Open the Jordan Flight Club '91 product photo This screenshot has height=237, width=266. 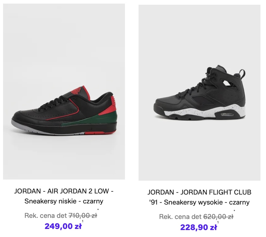[x=199, y=93]
